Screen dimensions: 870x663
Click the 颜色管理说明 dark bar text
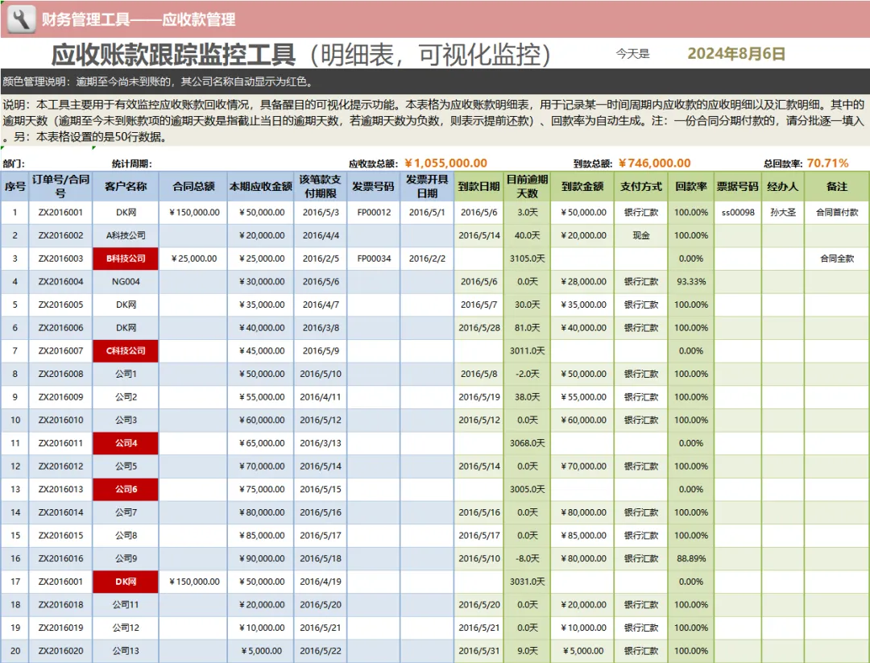pyautogui.click(x=159, y=82)
